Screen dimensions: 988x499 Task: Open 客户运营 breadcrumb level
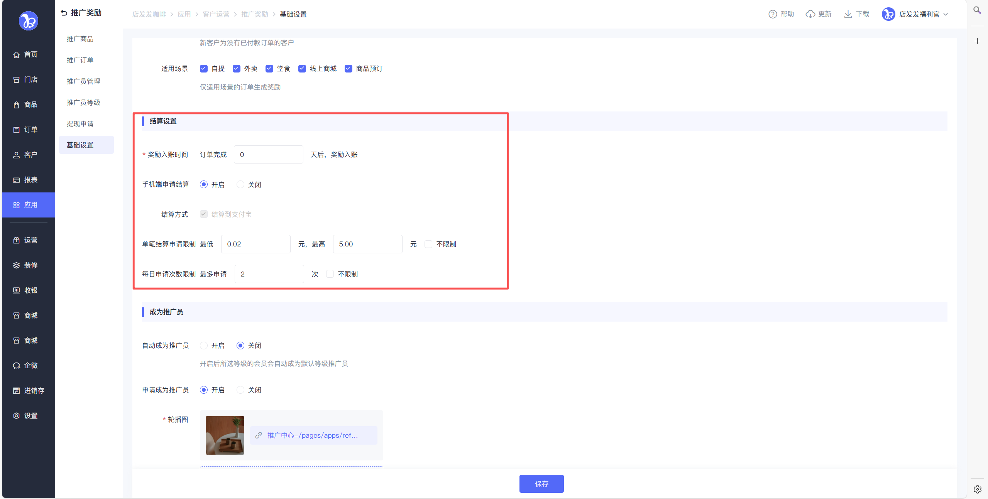click(216, 14)
